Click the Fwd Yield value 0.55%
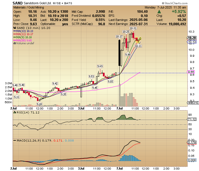The image size is (199, 171). [100, 20]
